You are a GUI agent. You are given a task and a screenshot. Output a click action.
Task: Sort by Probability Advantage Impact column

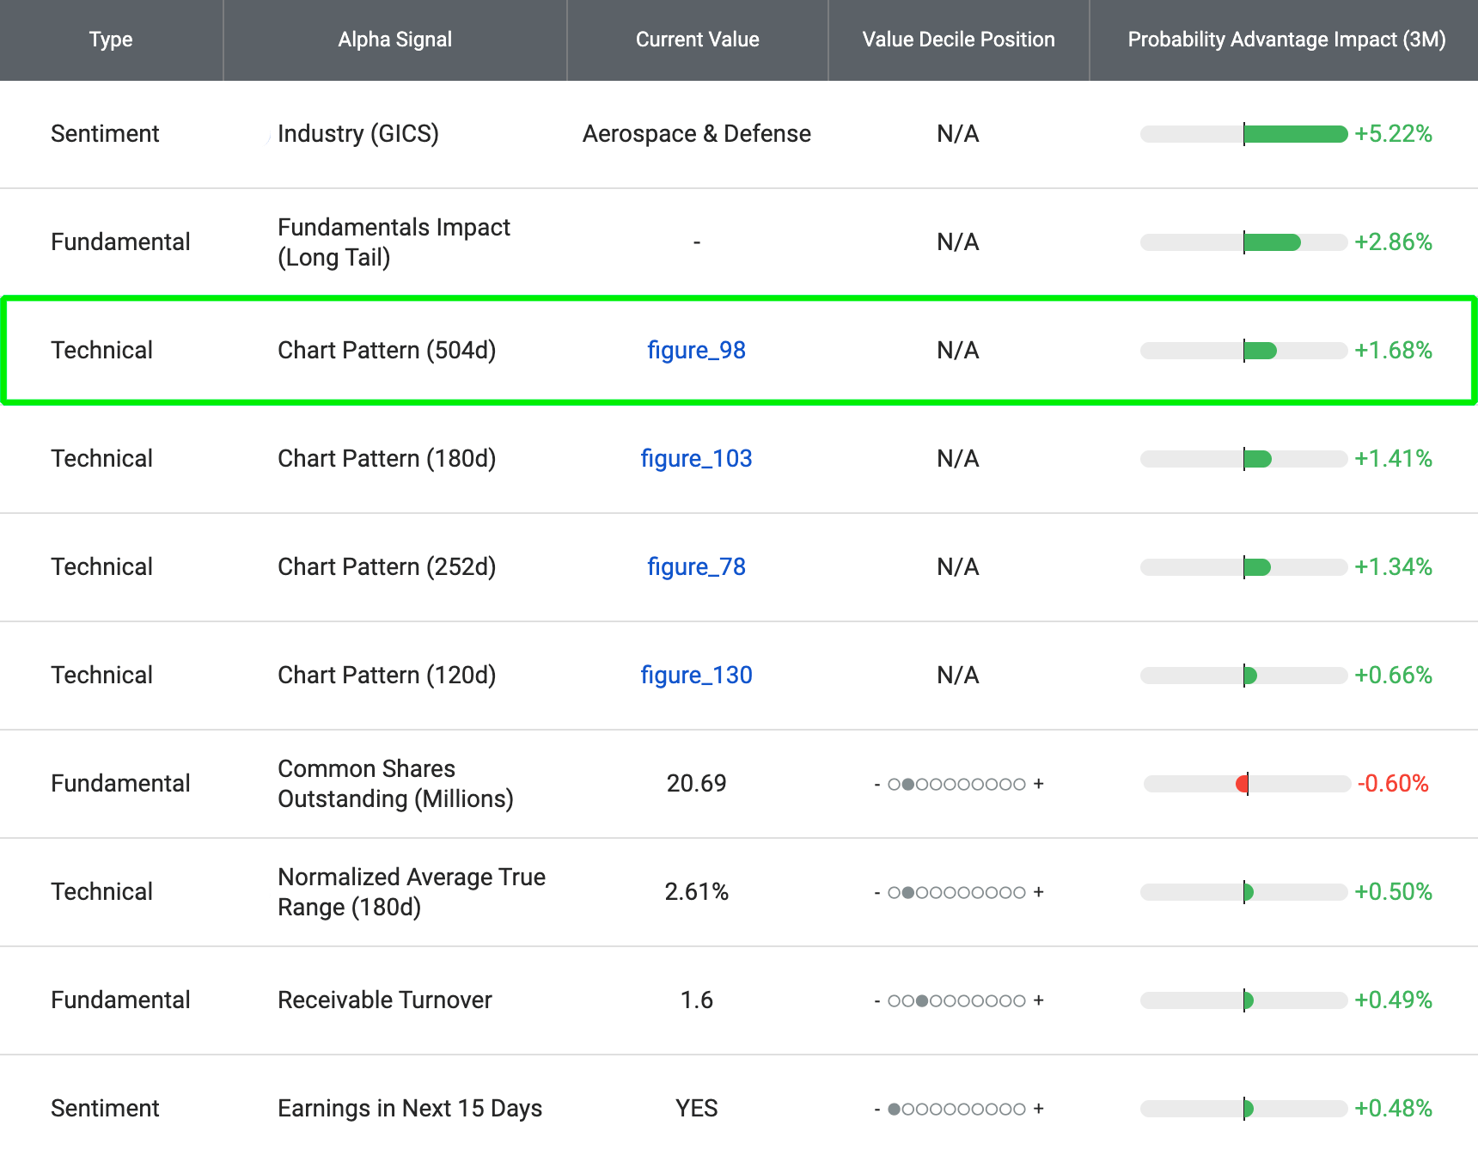point(1286,39)
